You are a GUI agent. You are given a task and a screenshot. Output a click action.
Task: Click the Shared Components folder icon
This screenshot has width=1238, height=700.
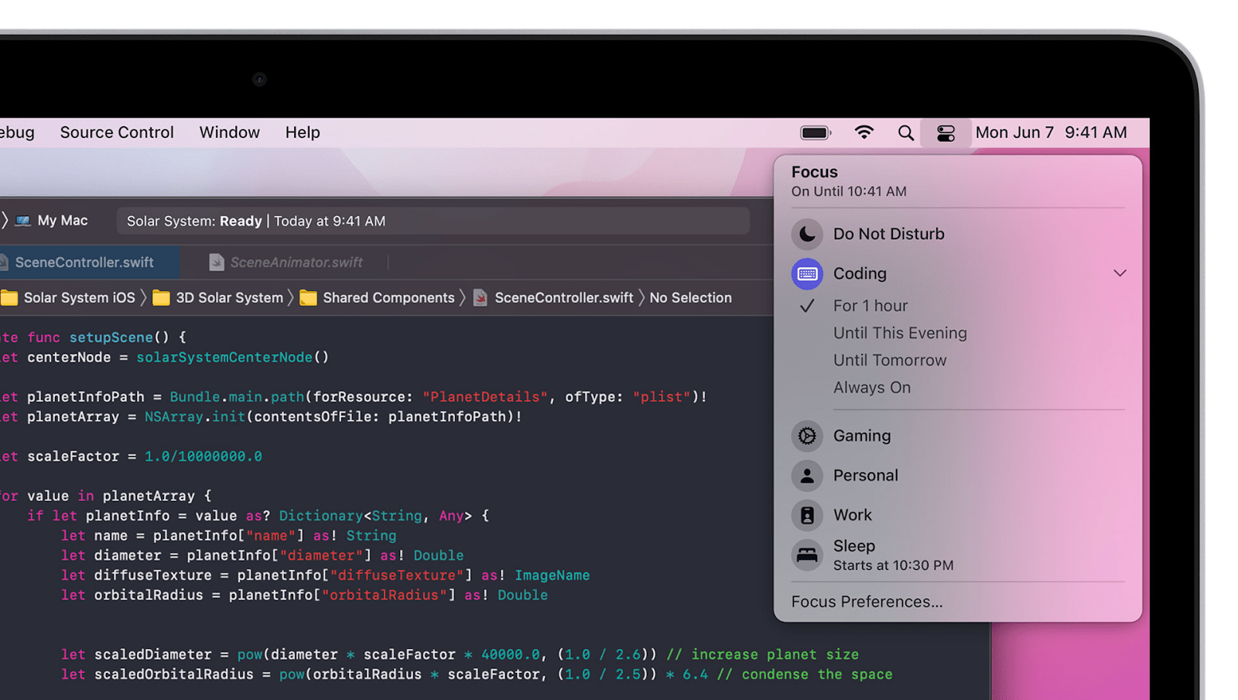point(308,298)
